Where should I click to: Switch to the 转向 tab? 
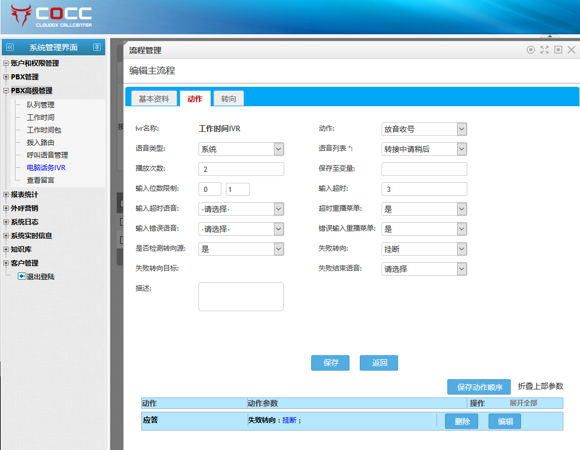coord(229,99)
